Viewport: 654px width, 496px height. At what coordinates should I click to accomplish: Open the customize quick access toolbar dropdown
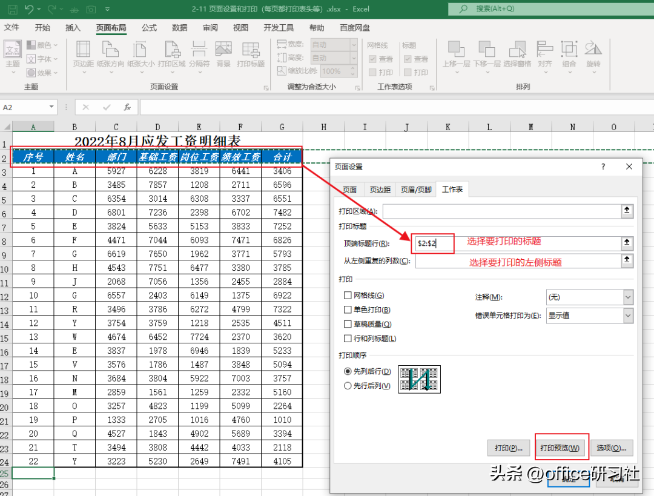[108, 9]
